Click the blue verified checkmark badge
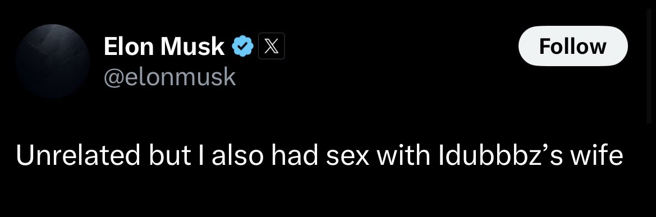 click(x=243, y=46)
